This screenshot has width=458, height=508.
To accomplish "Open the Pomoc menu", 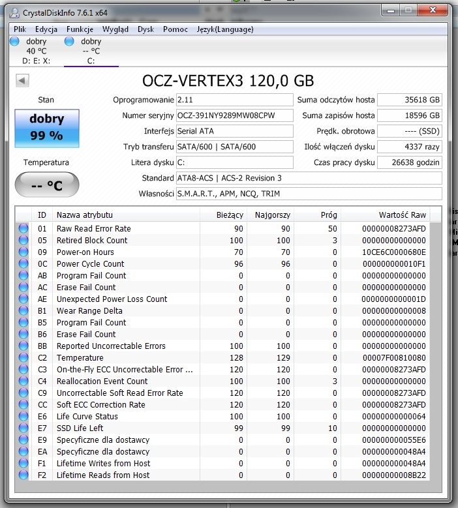I will (x=176, y=29).
